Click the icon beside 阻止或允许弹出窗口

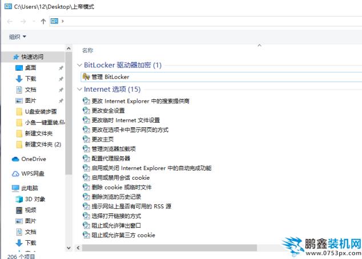pos(86,225)
